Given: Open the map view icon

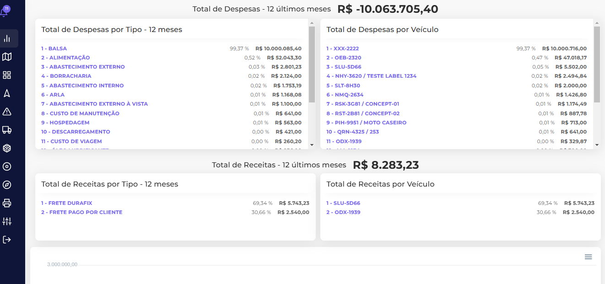Looking at the screenshot, I should click(x=7, y=57).
